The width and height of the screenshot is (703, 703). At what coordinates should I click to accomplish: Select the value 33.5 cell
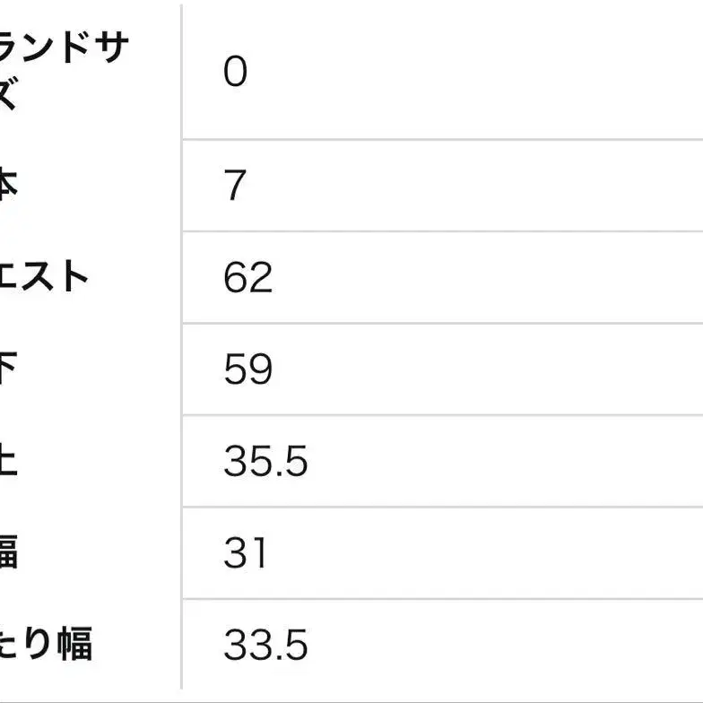265,646
